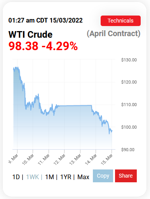
Task: Click the $90.00 axis label
Action: [x=128, y=150]
